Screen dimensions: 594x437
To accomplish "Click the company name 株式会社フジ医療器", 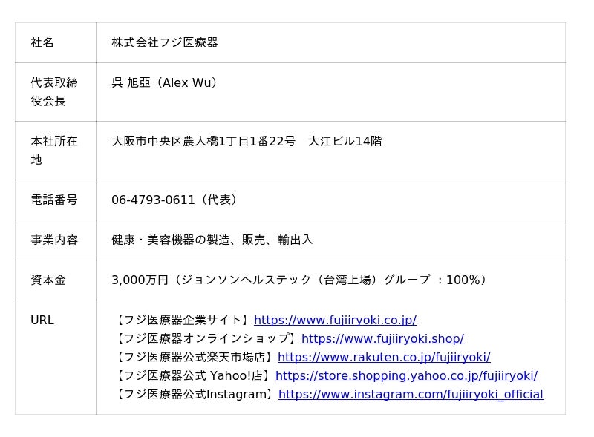I will click(x=165, y=43).
